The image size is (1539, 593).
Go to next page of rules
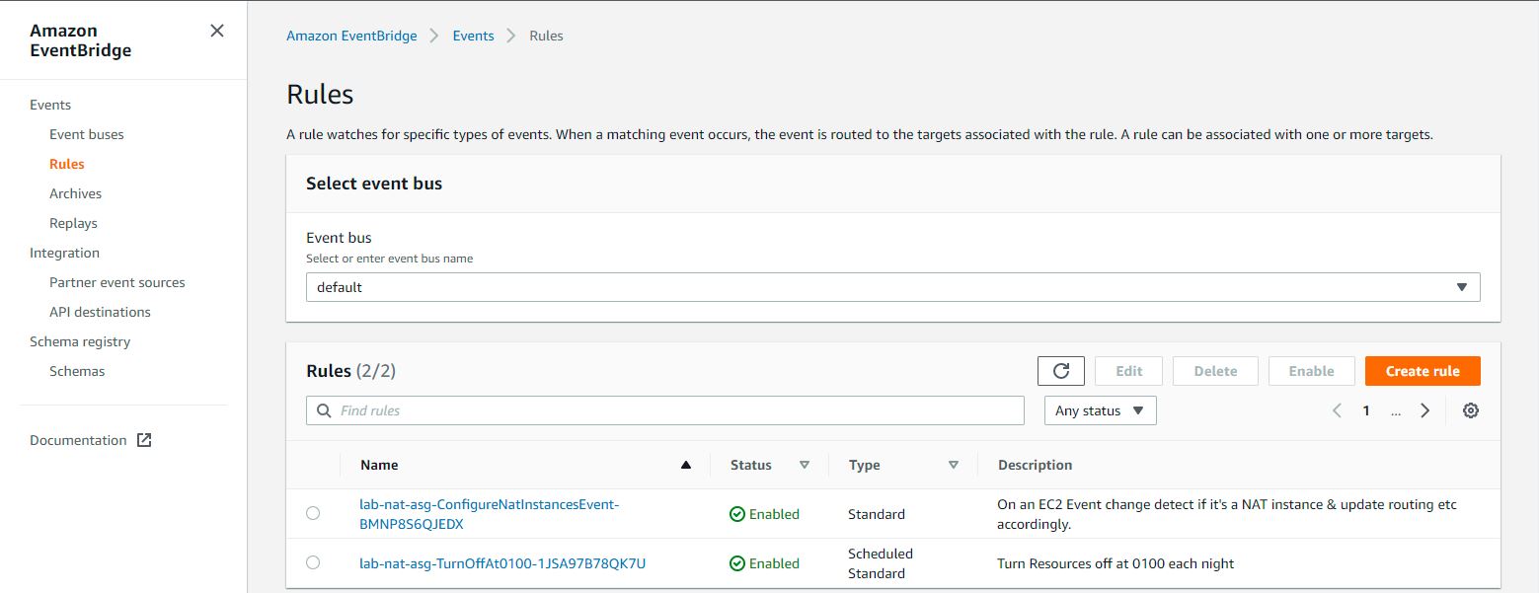point(1424,410)
